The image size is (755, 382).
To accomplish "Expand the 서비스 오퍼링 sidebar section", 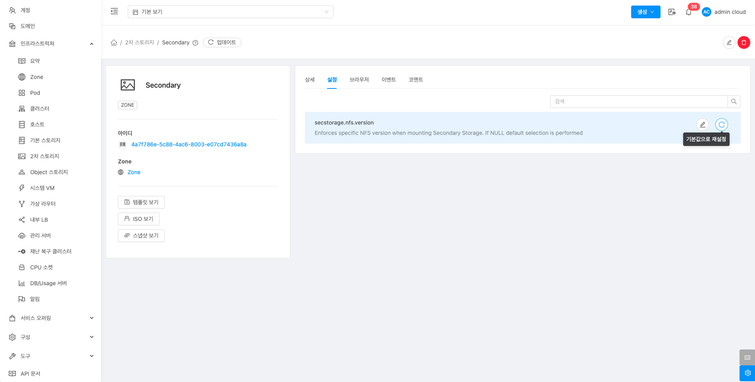I will coord(52,318).
